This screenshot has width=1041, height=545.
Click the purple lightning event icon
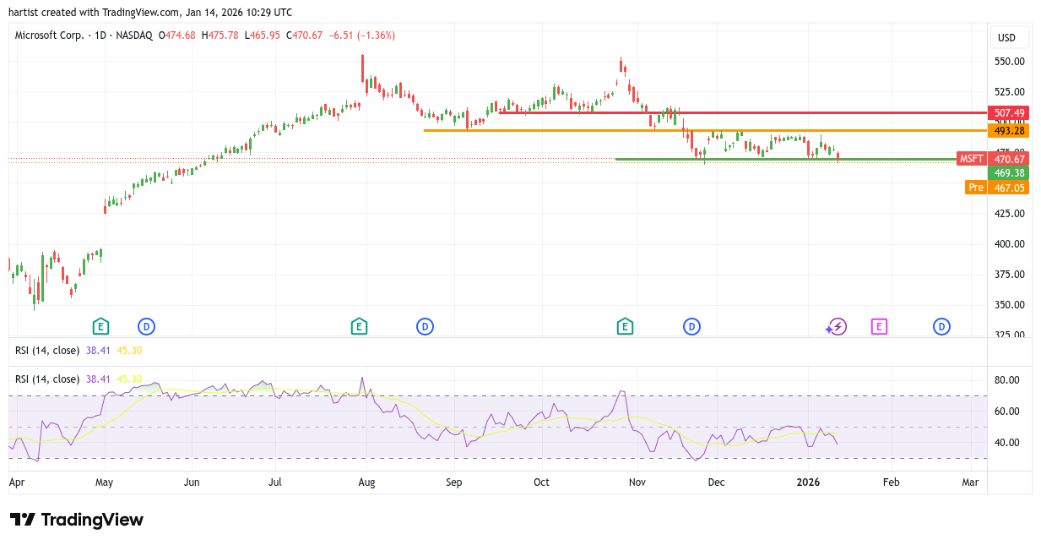[x=836, y=326]
